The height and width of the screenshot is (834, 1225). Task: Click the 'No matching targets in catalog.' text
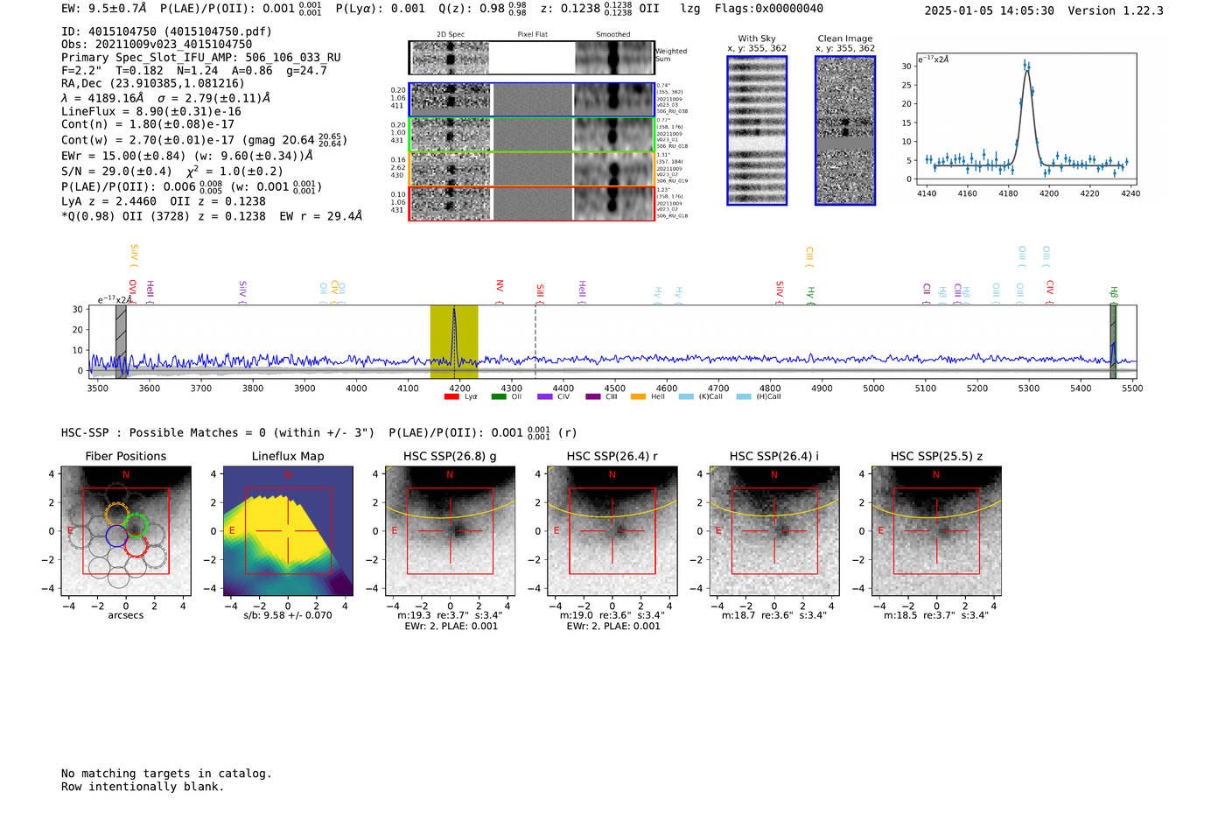pyautogui.click(x=166, y=774)
